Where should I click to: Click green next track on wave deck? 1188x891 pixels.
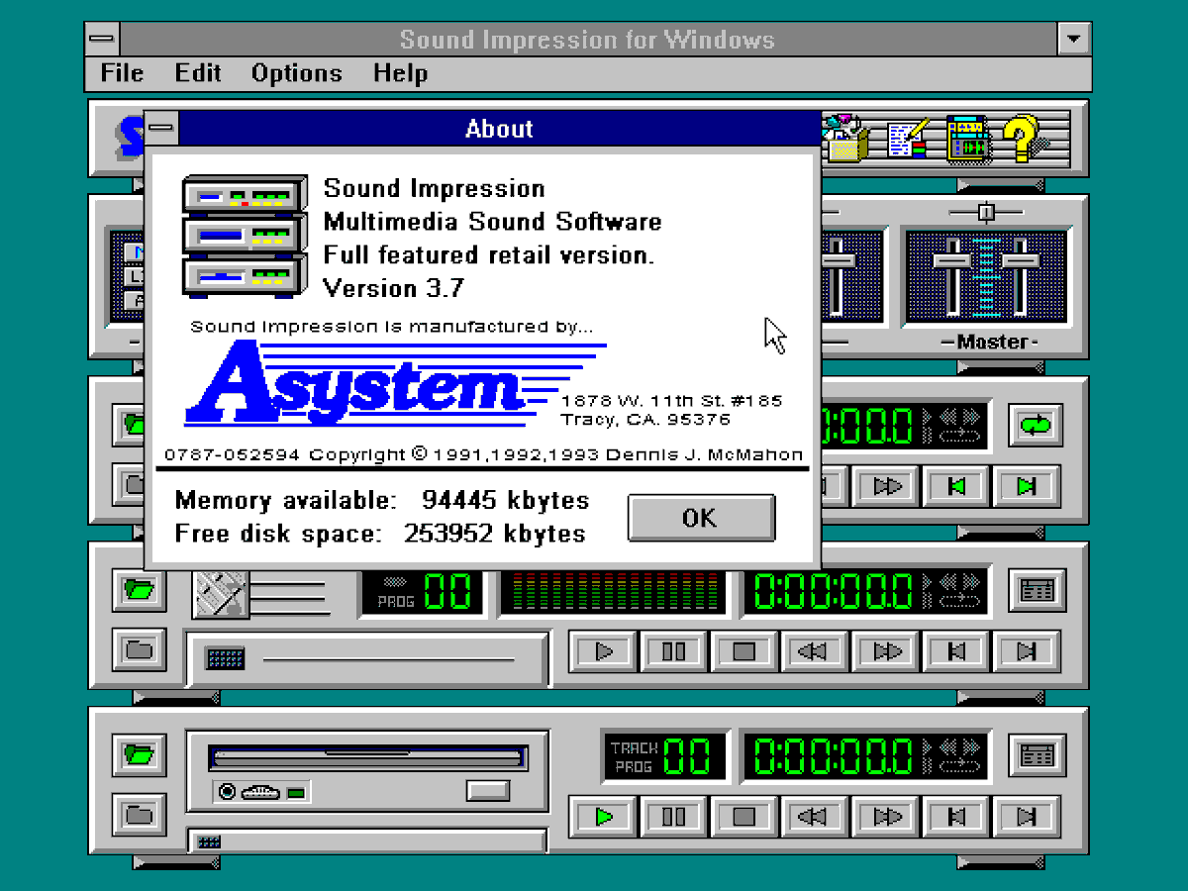(x=1027, y=486)
